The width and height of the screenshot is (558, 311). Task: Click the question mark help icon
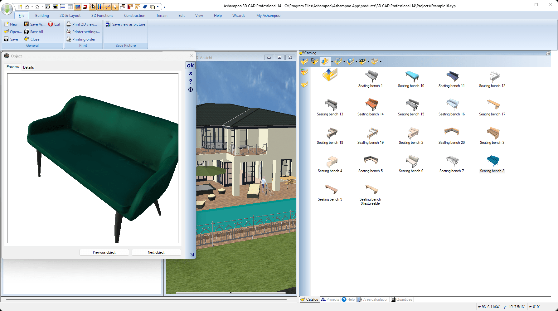pyautogui.click(x=191, y=81)
